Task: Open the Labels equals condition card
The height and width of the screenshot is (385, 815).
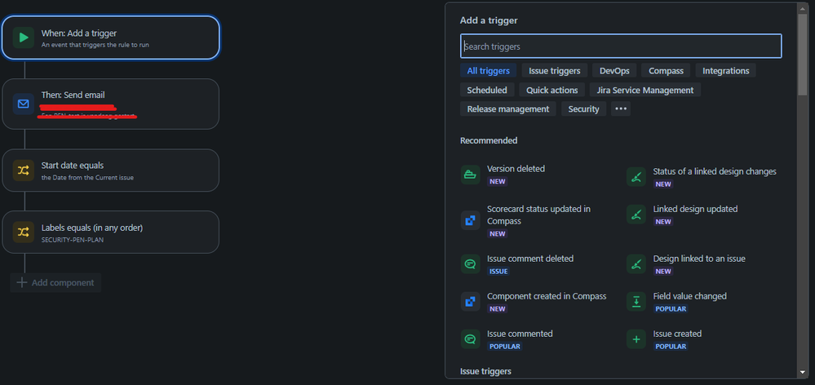Action: (110, 232)
